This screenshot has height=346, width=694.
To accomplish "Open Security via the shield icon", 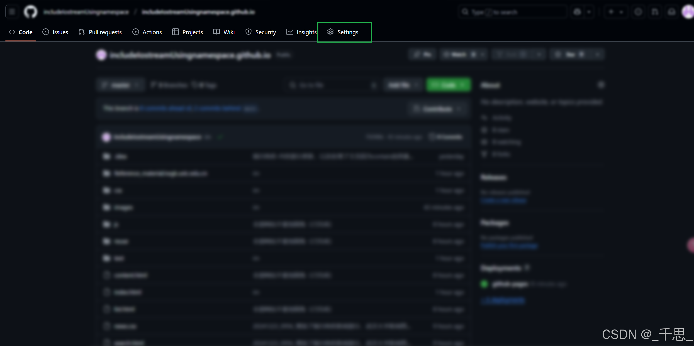I will click(249, 32).
